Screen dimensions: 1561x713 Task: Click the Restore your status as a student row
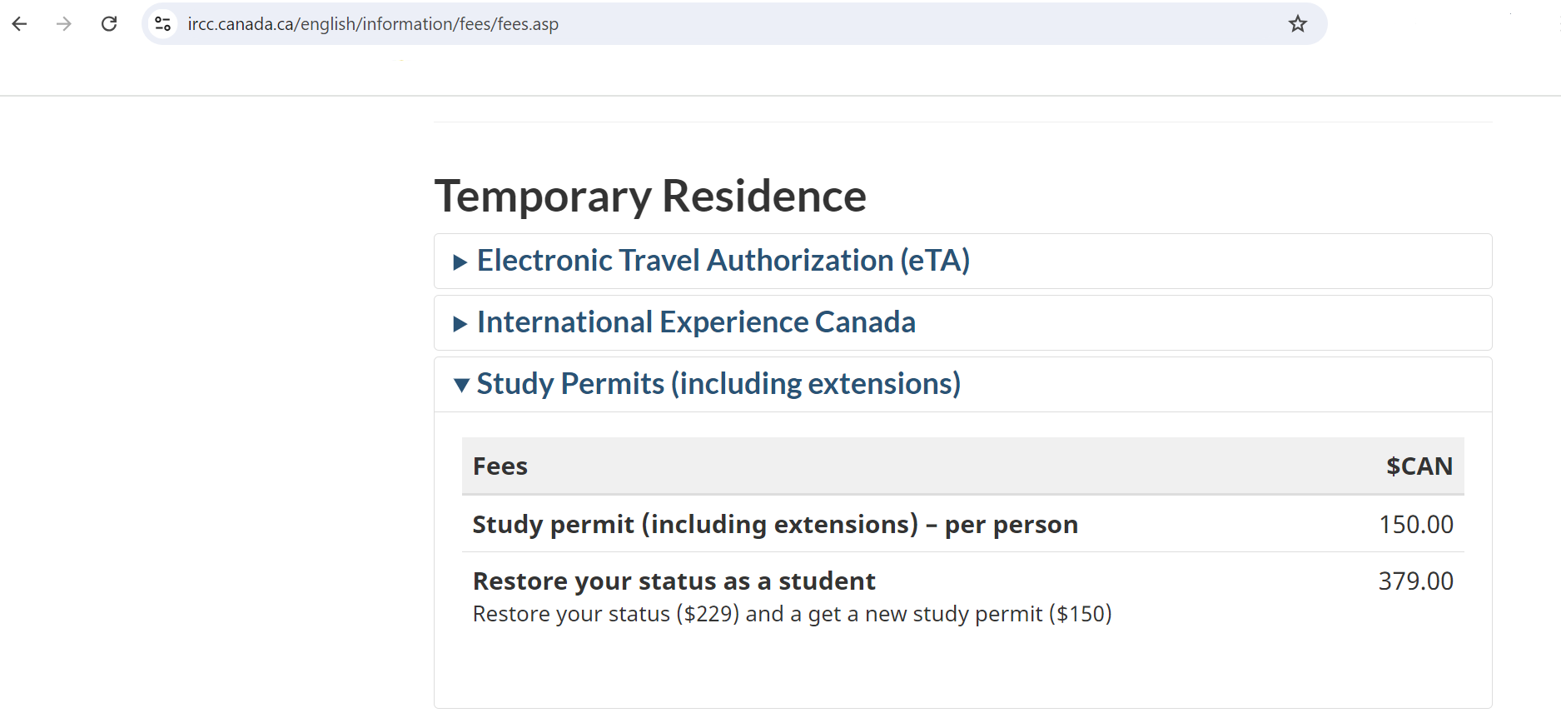[x=674, y=581]
